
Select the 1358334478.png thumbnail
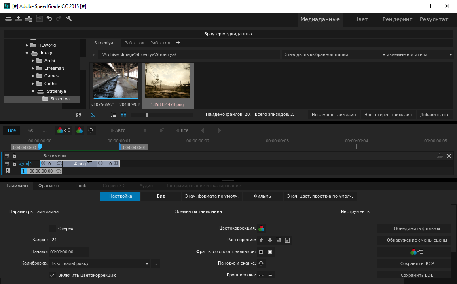[x=167, y=80]
